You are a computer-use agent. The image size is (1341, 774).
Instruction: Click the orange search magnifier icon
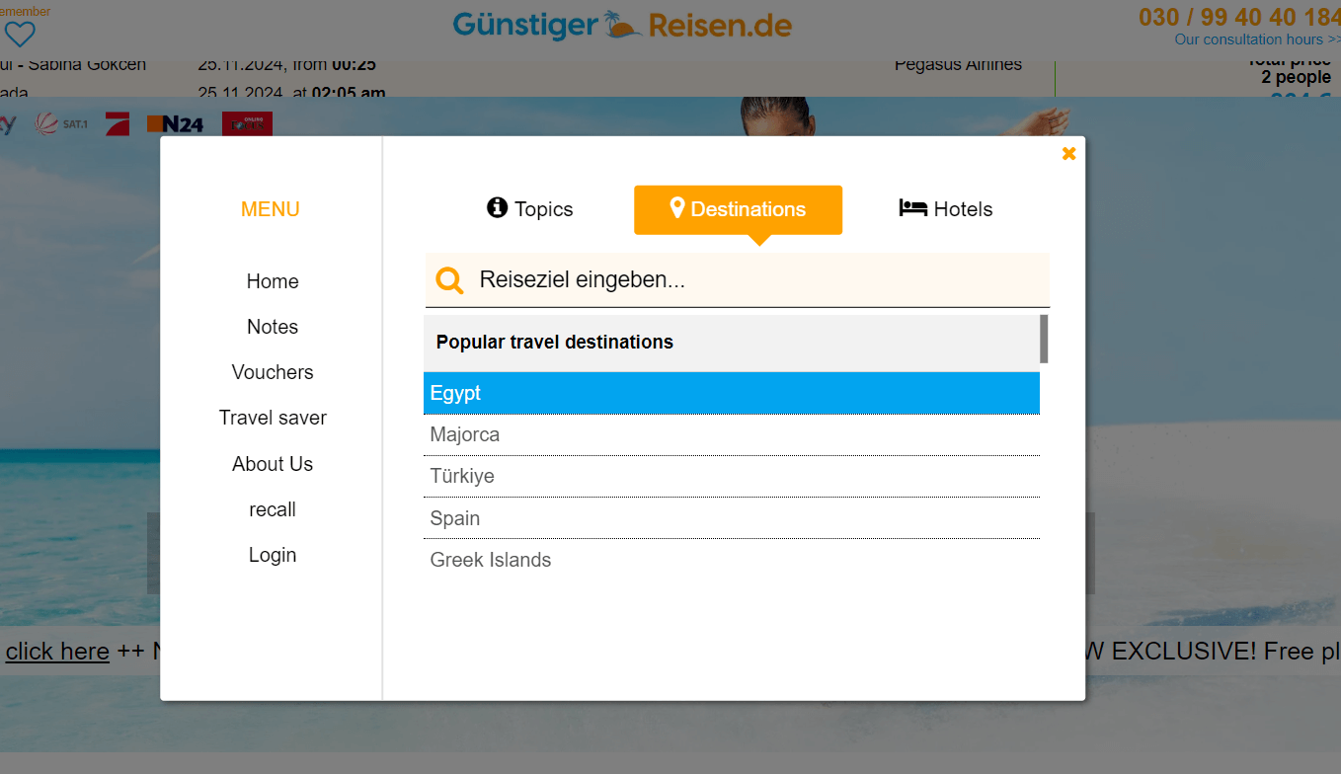(x=450, y=280)
